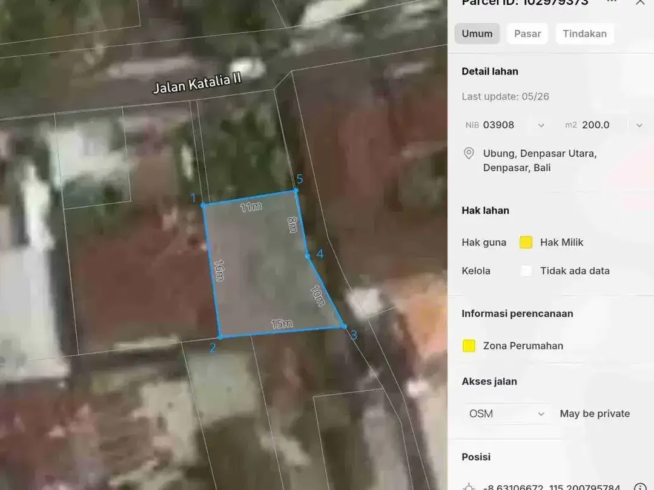Click the location pin icon beside Ubung
This screenshot has height=490, width=654.
(x=469, y=153)
